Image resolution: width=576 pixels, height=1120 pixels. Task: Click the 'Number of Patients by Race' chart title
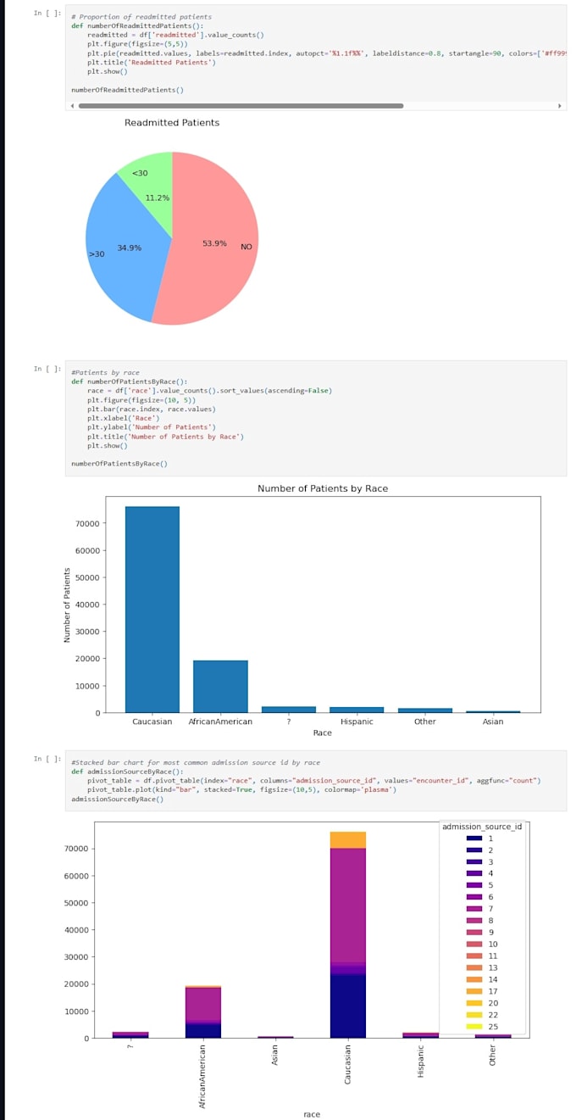click(x=323, y=488)
